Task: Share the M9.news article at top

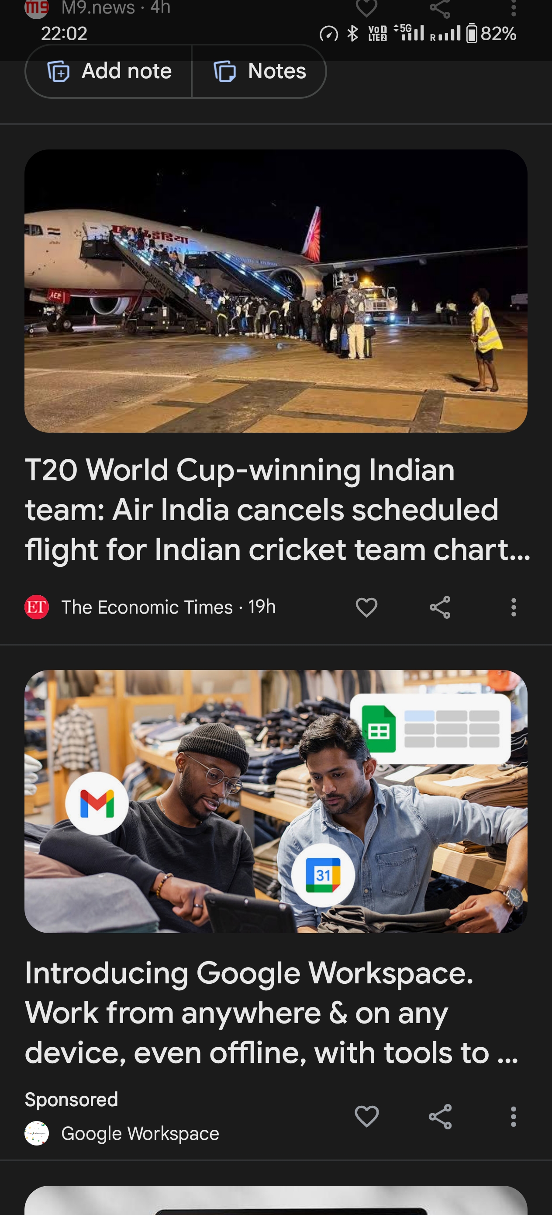Action: pyautogui.click(x=440, y=7)
